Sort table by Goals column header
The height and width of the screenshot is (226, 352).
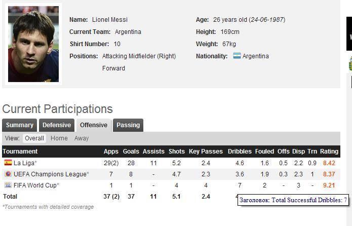point(131,152)
